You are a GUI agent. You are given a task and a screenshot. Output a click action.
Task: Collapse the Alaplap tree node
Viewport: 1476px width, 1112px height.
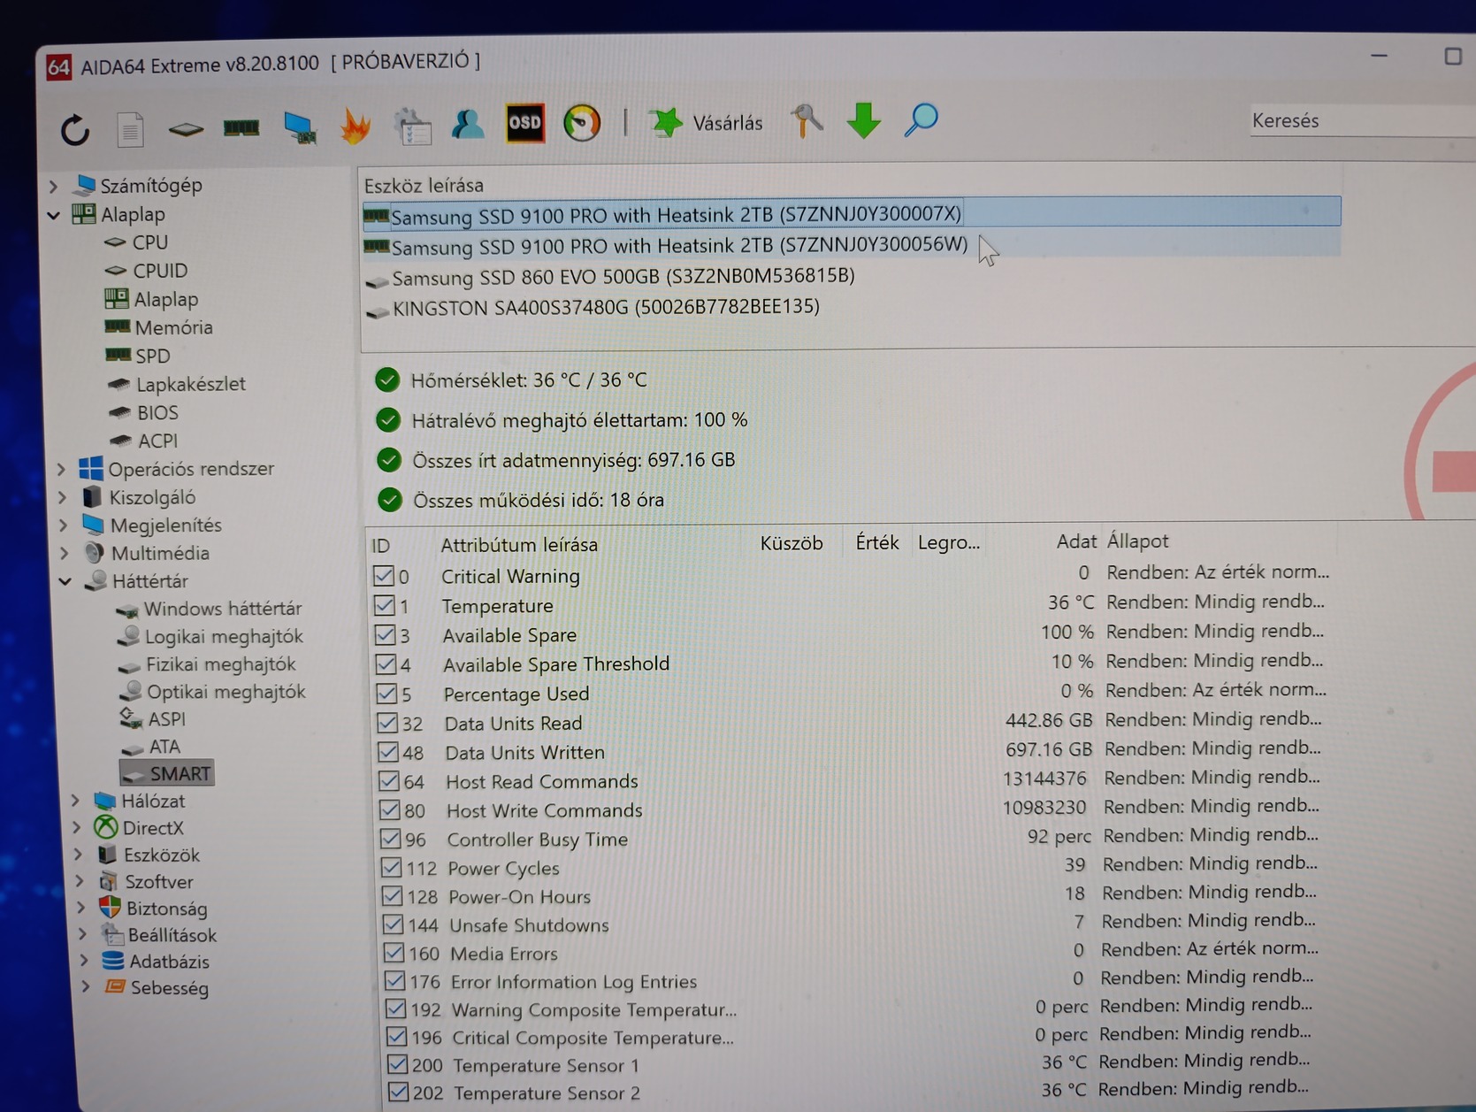[x=55, y=215]
